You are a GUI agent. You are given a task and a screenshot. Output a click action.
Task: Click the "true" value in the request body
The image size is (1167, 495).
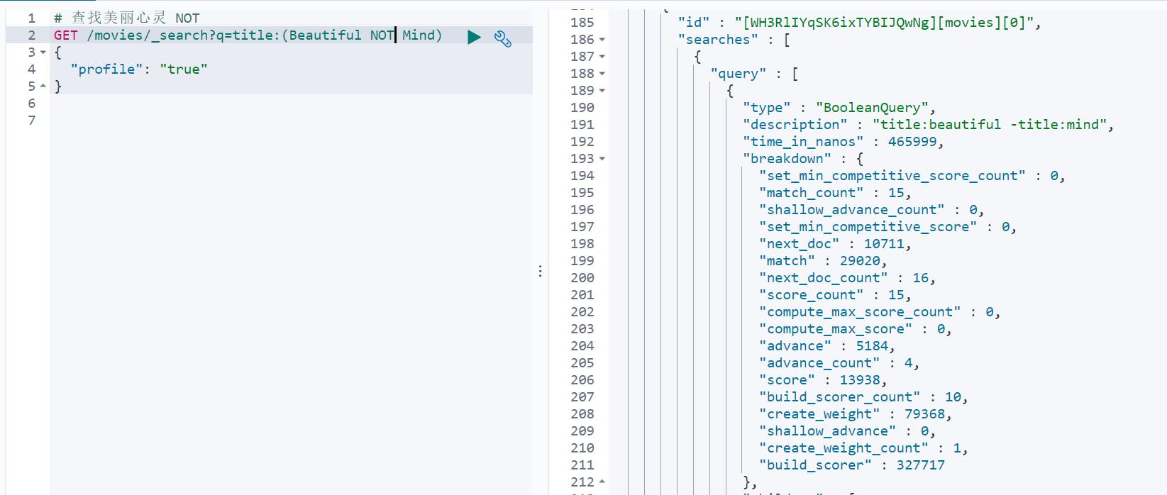click(x=184, y=69)
